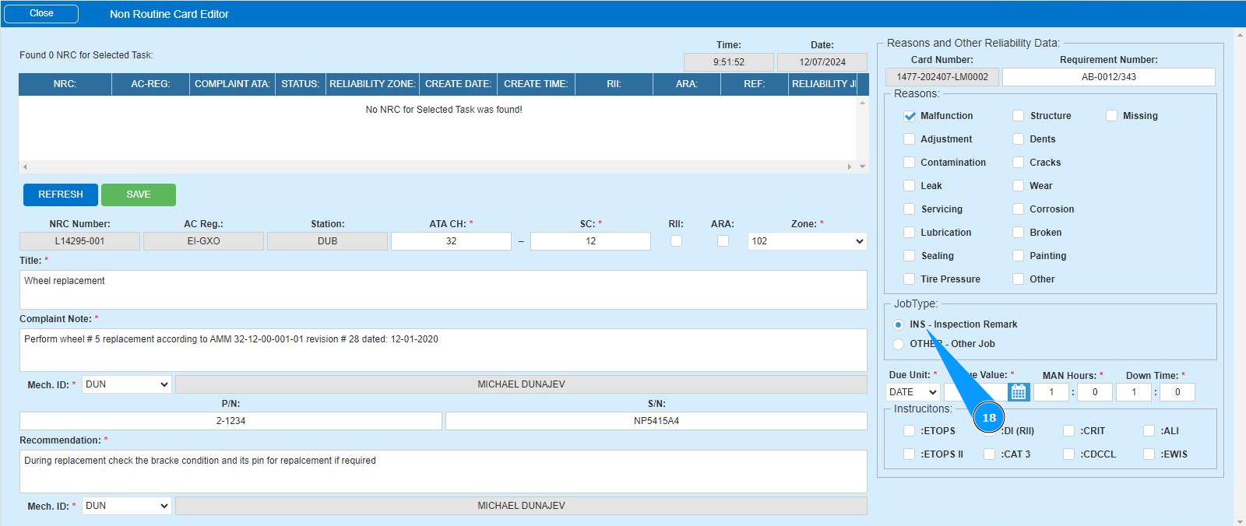
Task: Select OTHER - Other Job radio option
Action: click(899, 344)
